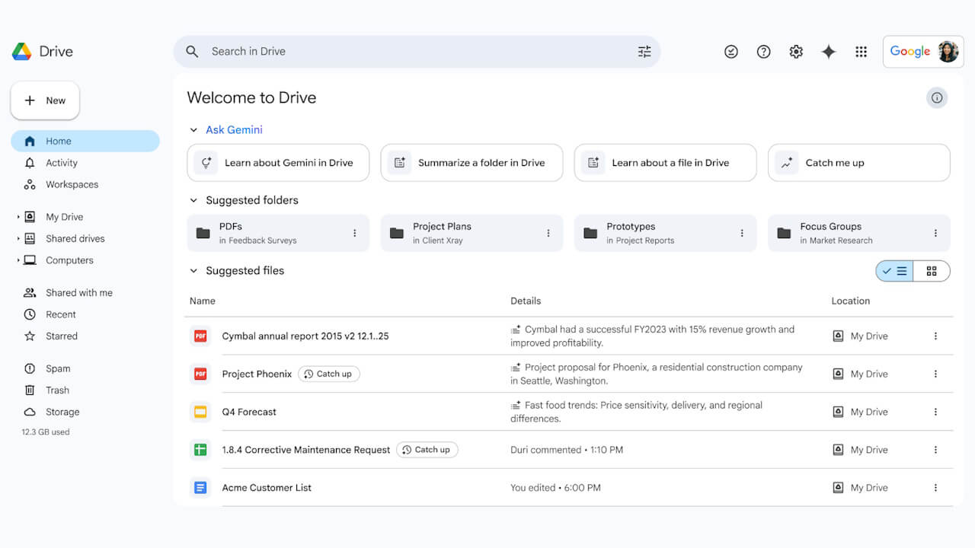Click the New button

(45, 100)
